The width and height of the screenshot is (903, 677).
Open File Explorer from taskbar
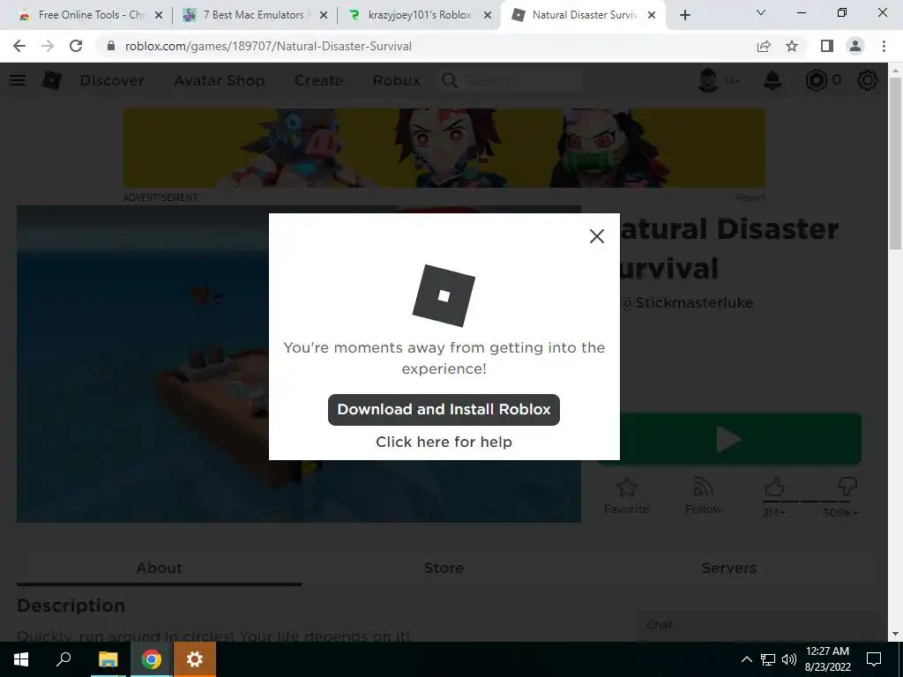coord(108,659)
